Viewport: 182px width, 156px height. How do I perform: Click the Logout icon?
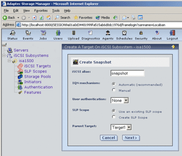pos(172,33)
